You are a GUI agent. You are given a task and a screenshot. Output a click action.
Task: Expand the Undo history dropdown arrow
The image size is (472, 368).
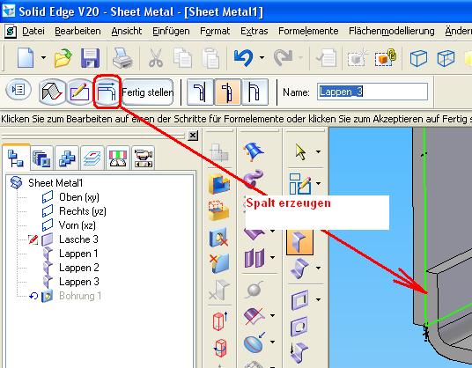[x=262, y=57]
